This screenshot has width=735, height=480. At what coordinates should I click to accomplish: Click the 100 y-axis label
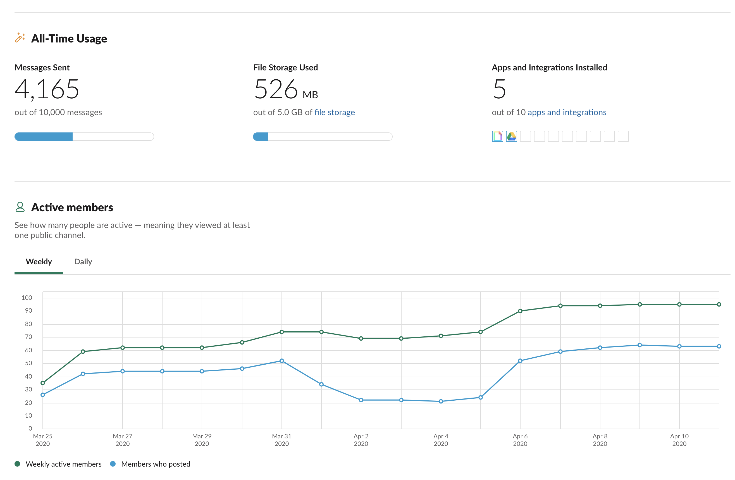click(x=27, y=298)
